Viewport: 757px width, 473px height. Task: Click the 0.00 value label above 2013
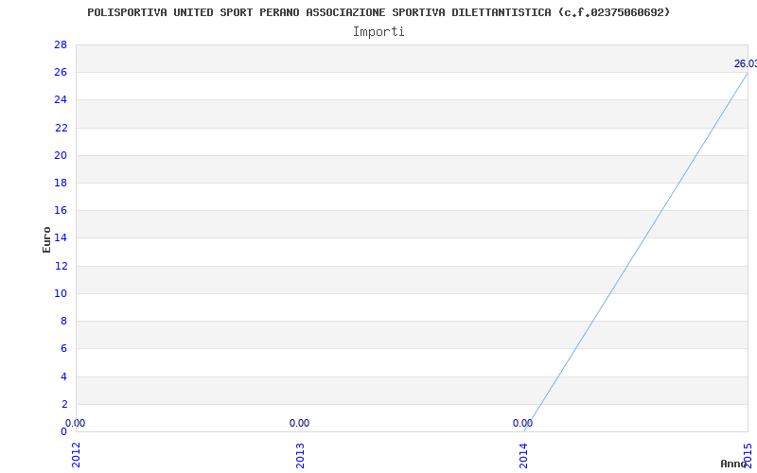pyautogui.click(x=299, y=423)
